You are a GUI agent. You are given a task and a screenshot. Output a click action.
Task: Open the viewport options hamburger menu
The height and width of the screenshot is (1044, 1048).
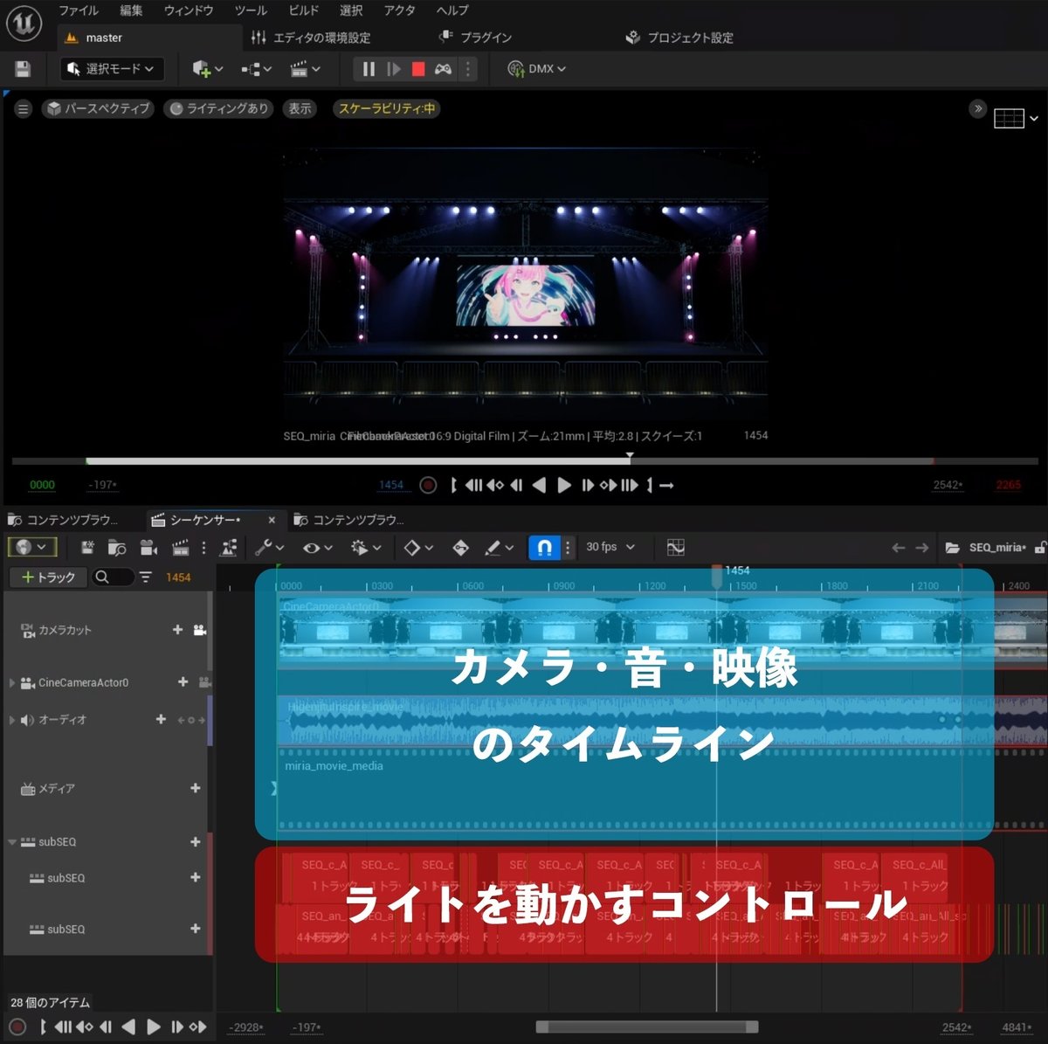[24, 108]
